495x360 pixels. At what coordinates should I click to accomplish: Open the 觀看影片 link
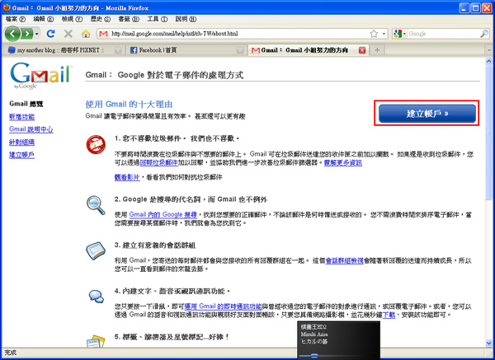[127, 177]
